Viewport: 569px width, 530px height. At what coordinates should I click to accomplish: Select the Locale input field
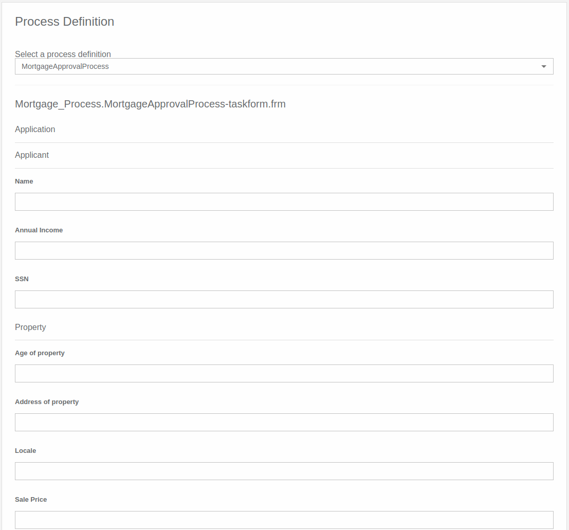coord(284,471)
